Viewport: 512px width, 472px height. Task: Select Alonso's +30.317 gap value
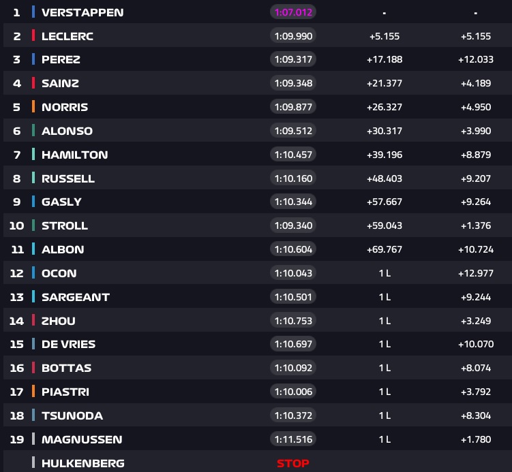(385, 131)
